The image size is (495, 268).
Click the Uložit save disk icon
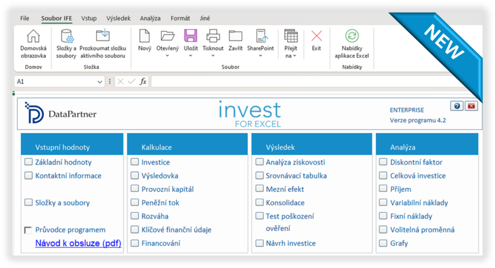(190, 36)
